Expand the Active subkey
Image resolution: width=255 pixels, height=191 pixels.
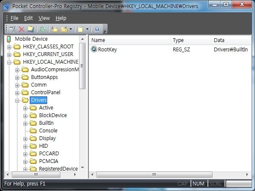[25, 108]
